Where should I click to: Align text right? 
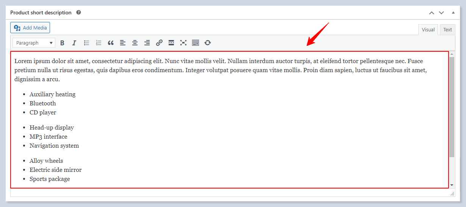pyautogui.click(x=147, y=43)
